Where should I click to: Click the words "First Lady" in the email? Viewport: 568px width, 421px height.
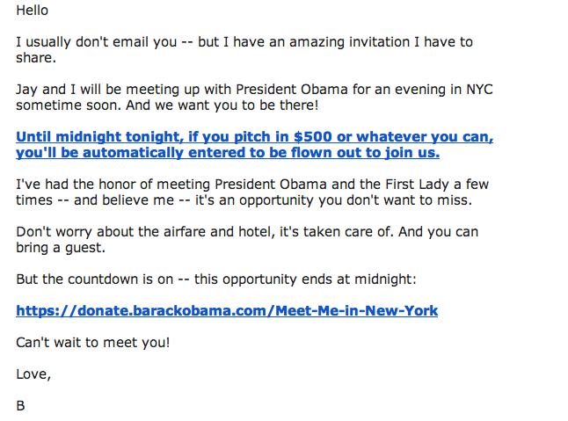(x=417, y=185)
